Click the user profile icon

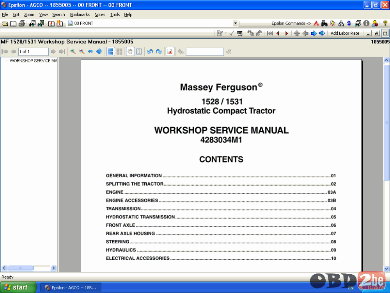[x=375, y=23]
